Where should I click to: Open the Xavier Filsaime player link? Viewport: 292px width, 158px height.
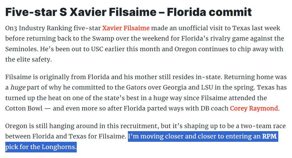point(126,28)
